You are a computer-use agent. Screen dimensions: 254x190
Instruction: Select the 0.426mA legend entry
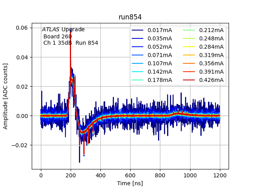click(x=211, y=80)
